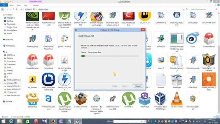Select the Nokia_Suite_webinstaller_ALL icon
220x124 pixels.
click(48, 80)
